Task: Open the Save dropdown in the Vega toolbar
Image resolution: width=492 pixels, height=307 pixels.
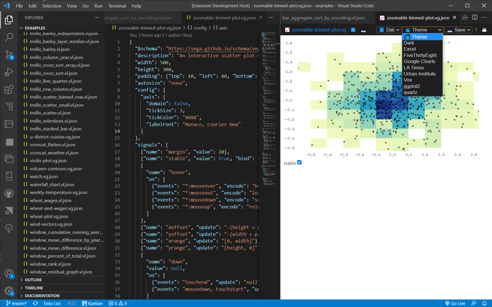Action: tap(458, 30)
